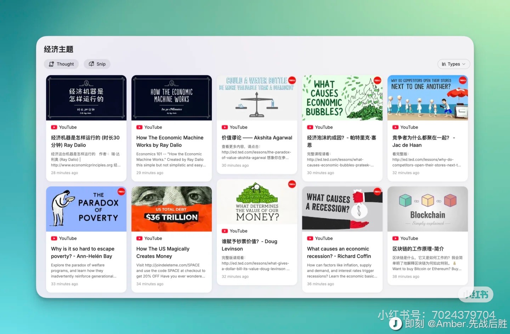Click TED-Ed badge on Economic Bubbles thumbnail
The width and height of the screenshot is (510, 334).
click(x=377, y=80)
